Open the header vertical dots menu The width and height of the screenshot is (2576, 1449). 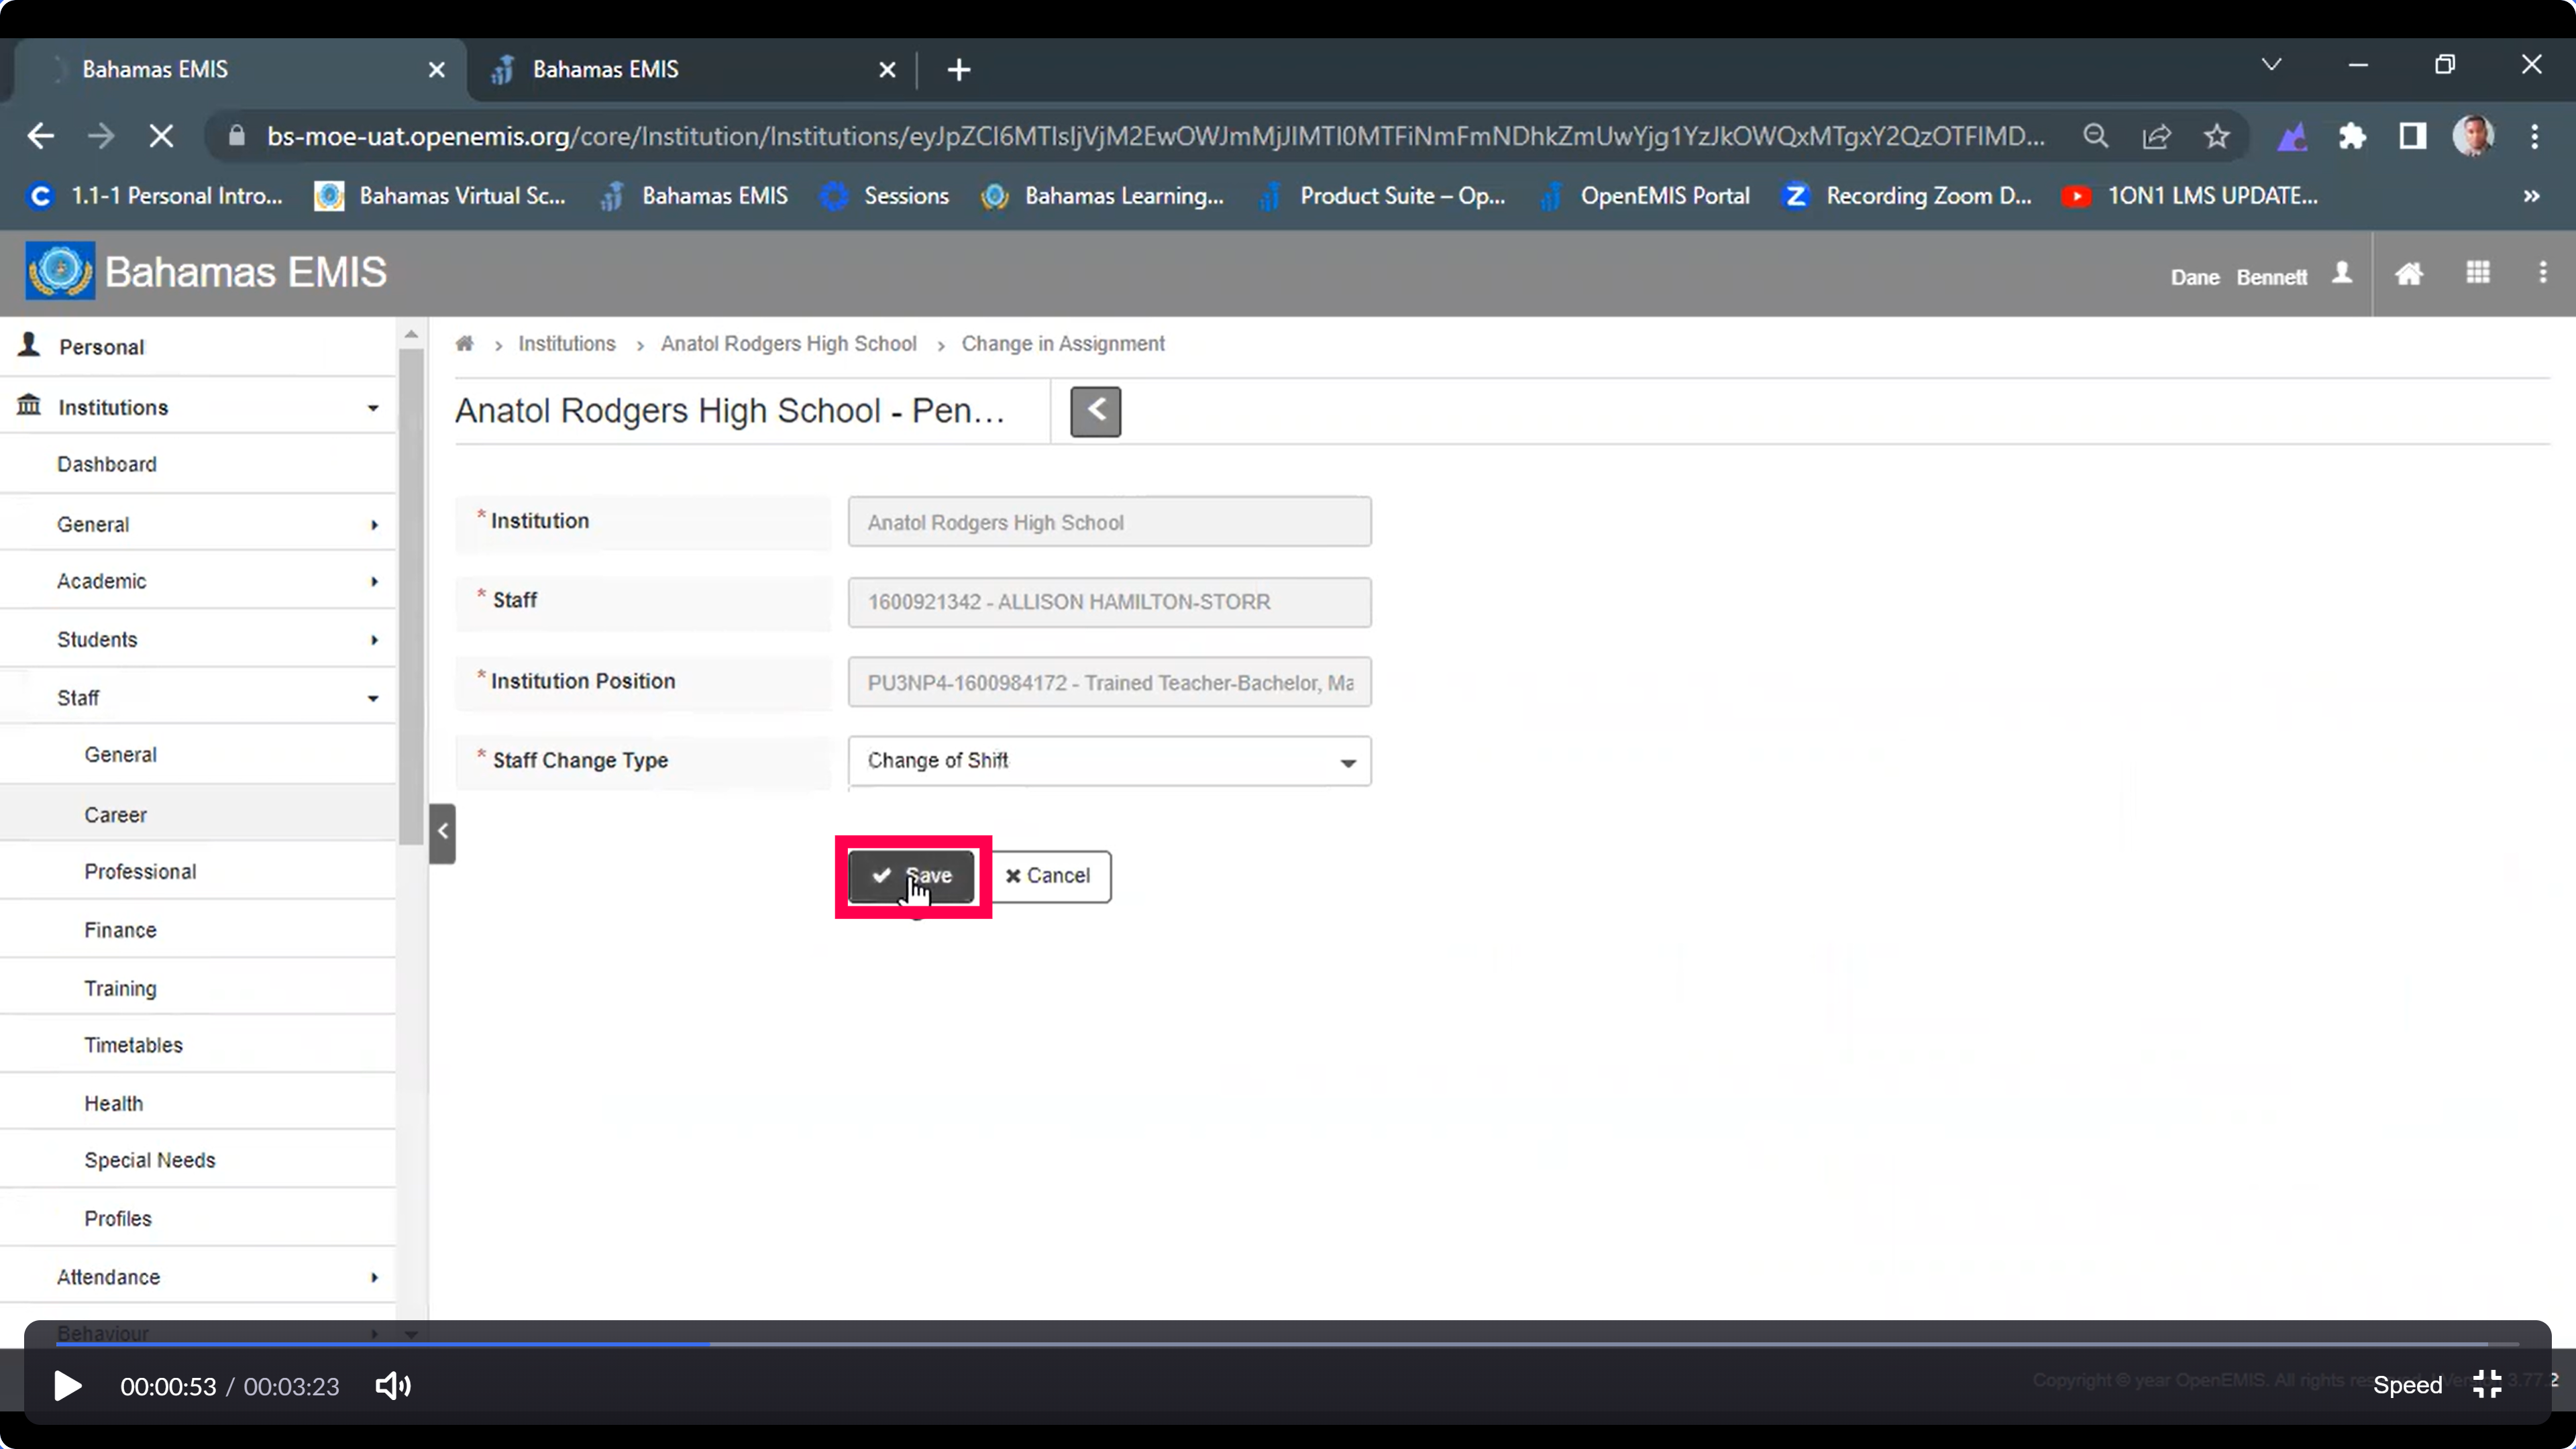2543,272
